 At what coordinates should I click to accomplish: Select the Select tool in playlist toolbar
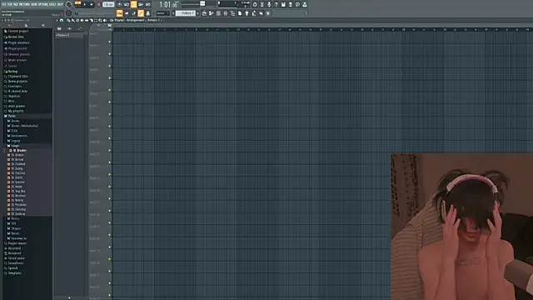(96, 20)
